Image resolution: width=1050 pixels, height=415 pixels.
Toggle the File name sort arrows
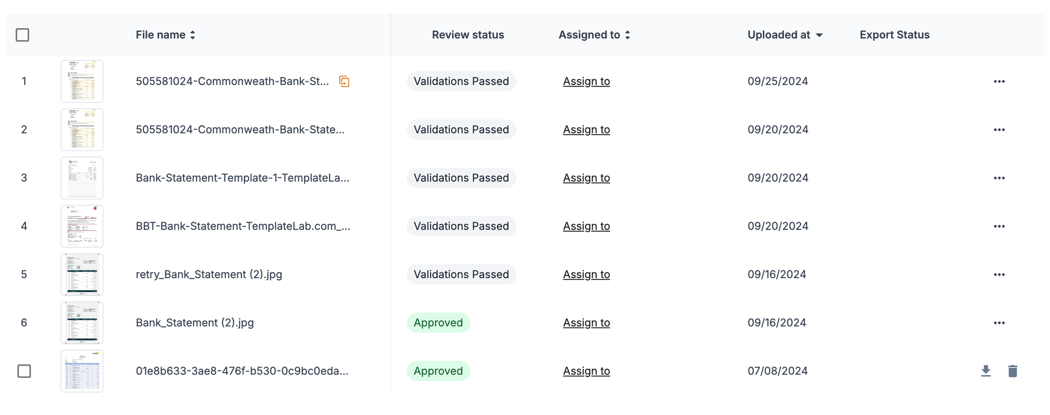tap(193, 35)
